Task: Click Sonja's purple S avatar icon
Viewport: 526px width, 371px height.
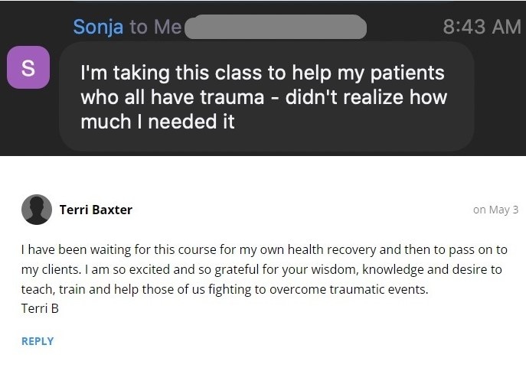Action: [x=28, y=66]
